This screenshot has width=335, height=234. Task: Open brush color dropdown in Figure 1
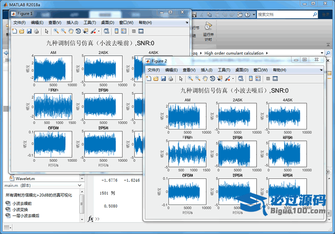click(x=98, y=31)
